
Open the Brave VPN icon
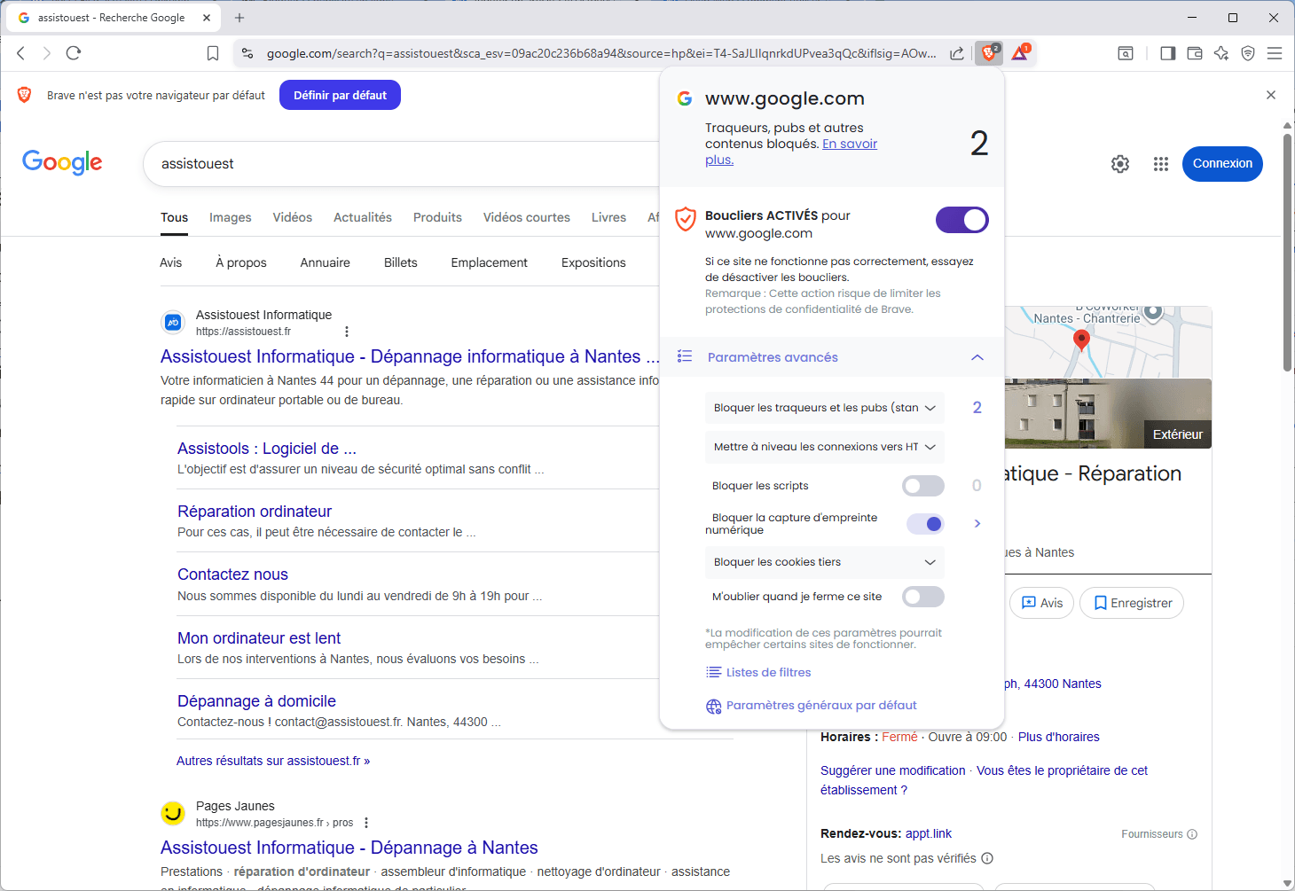1248,53
